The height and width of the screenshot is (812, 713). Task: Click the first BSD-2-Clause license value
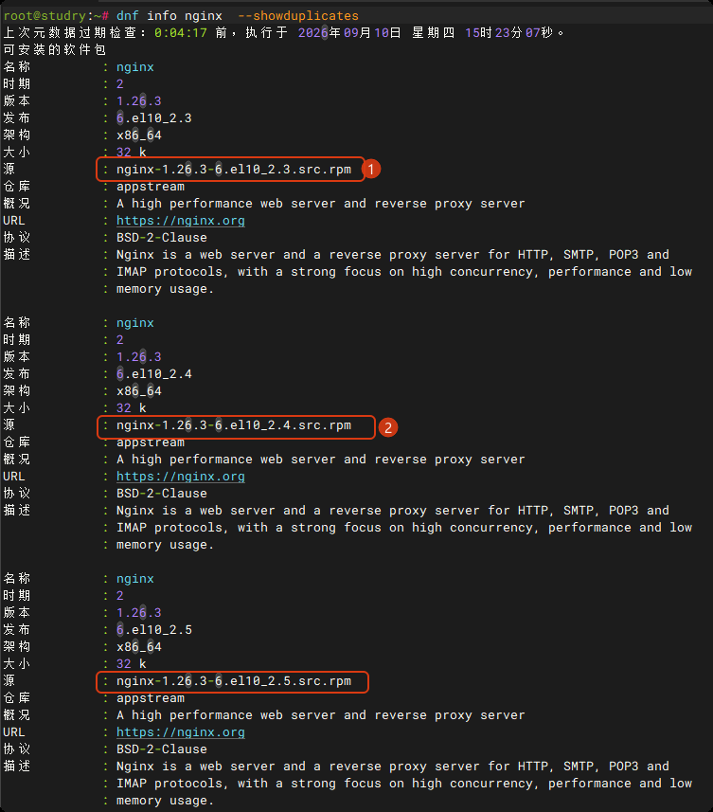(161, 238)
